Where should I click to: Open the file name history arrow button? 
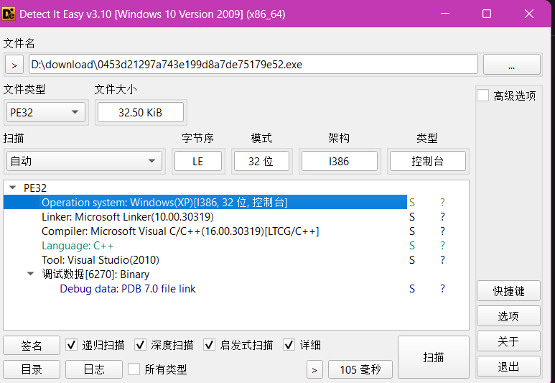pos(14,65)
